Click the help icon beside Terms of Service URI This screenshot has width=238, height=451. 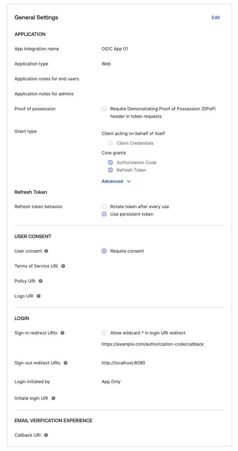tap(63, 266)
